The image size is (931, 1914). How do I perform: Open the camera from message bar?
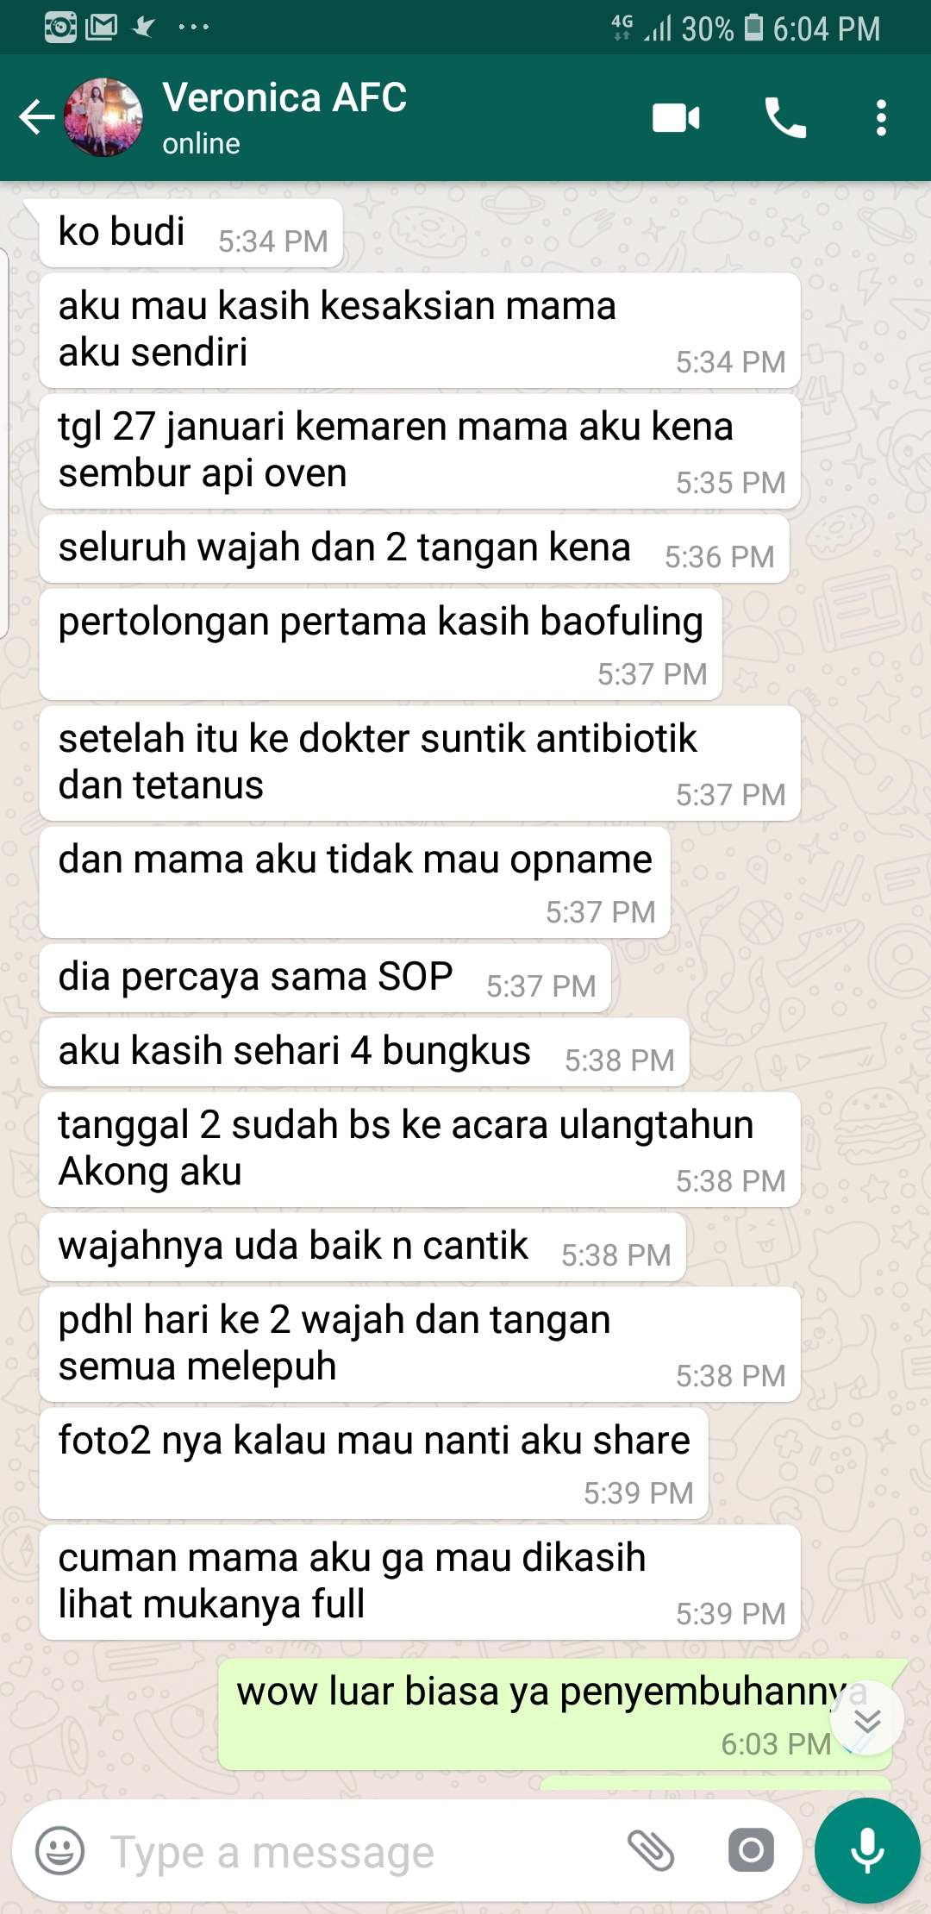751,1850
